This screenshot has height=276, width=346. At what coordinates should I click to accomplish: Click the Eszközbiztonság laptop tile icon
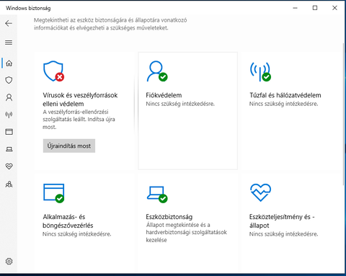[x=157, y=195]
